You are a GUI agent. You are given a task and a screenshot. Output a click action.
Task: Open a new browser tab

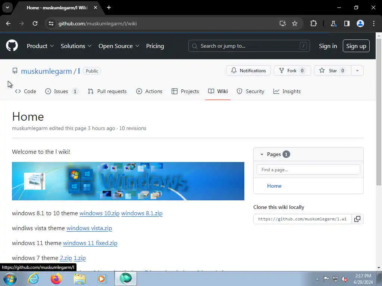click(109, 7)
